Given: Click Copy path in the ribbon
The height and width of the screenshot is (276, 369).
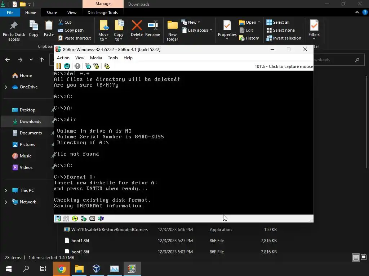Looking at the screenshot, I should [71, 30].
